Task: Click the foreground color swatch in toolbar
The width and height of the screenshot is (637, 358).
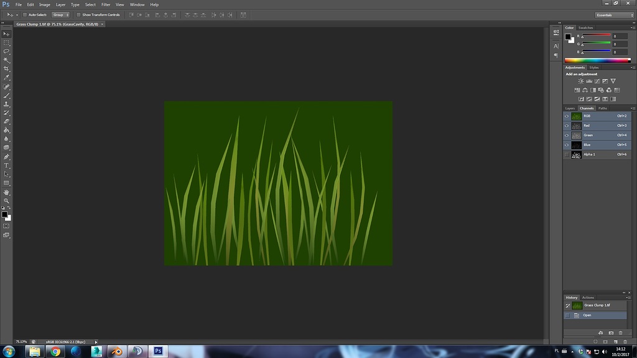Action: click(4, 214)
